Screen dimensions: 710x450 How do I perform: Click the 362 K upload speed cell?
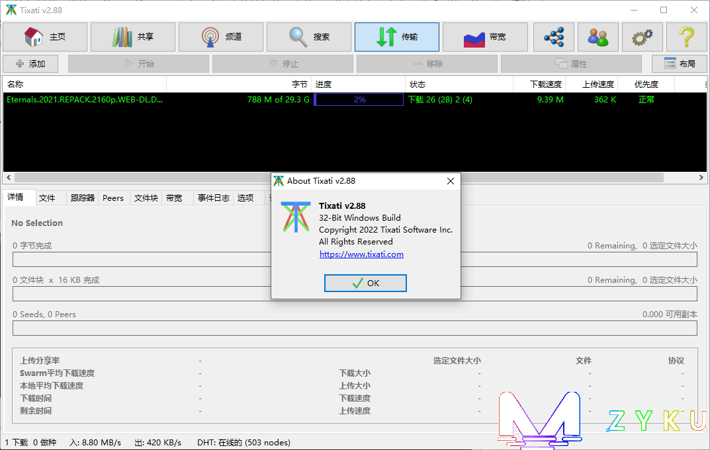point(605,100)
